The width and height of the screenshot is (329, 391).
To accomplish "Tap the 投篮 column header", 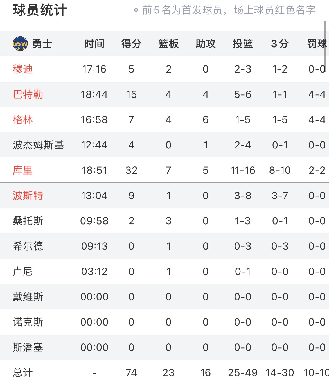I will pyautogui.click(x=243, y=44).
